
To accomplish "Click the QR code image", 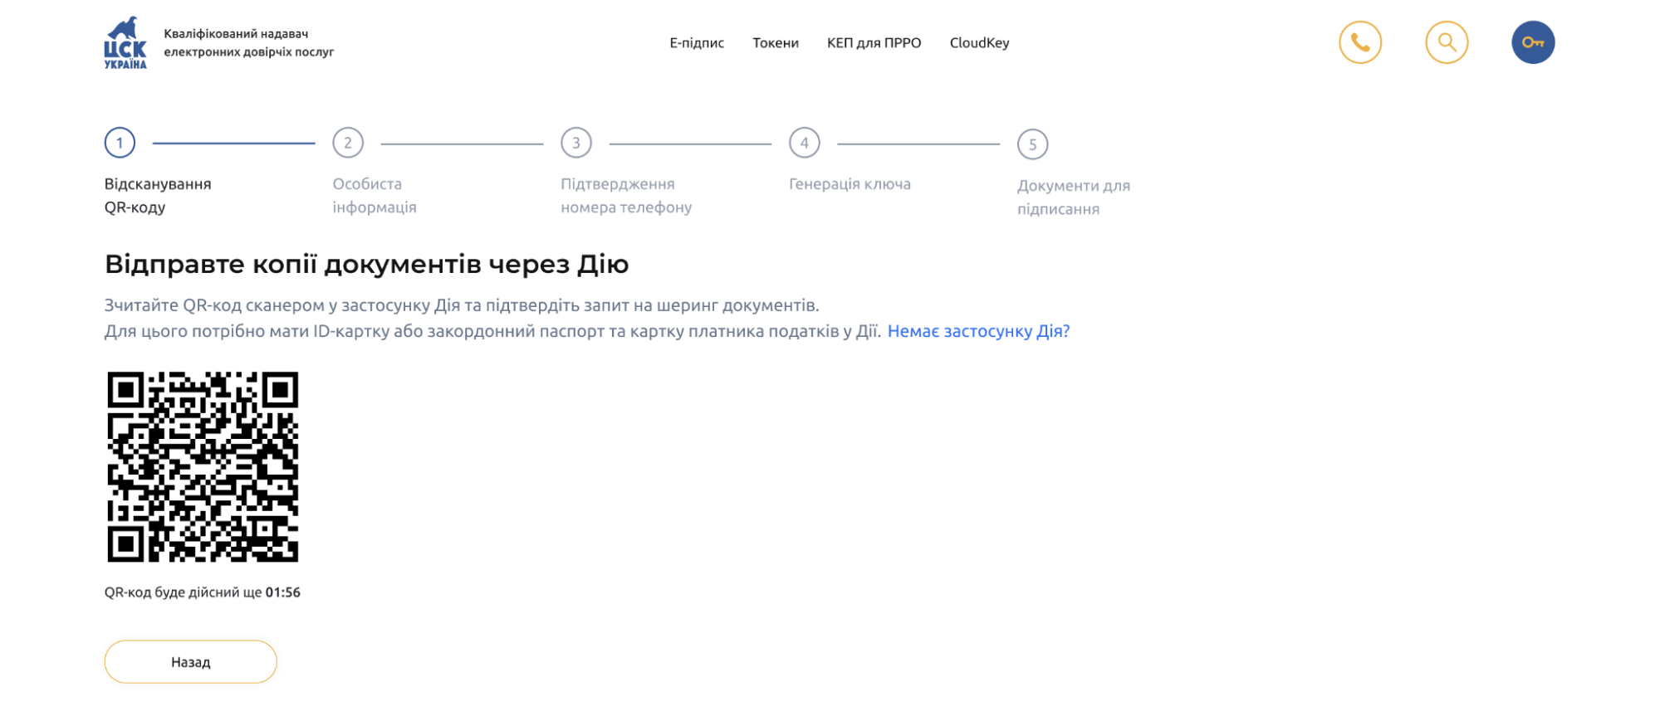I will coord(203,467).
